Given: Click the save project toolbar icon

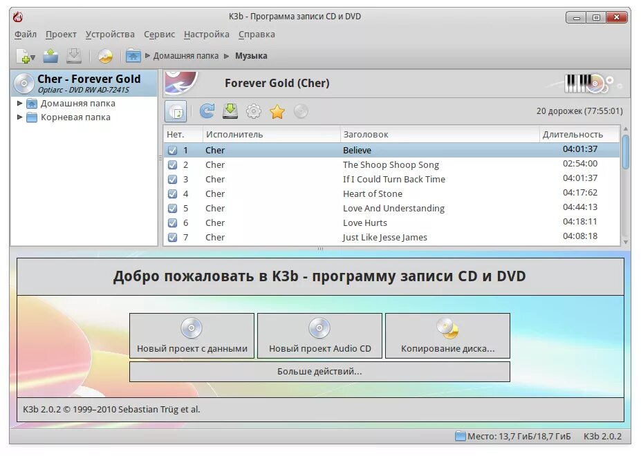Looking at the screenshot, I should (74, 55).
